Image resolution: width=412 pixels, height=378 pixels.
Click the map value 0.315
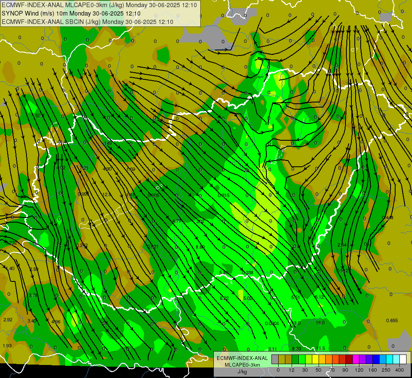coord(223,195)
